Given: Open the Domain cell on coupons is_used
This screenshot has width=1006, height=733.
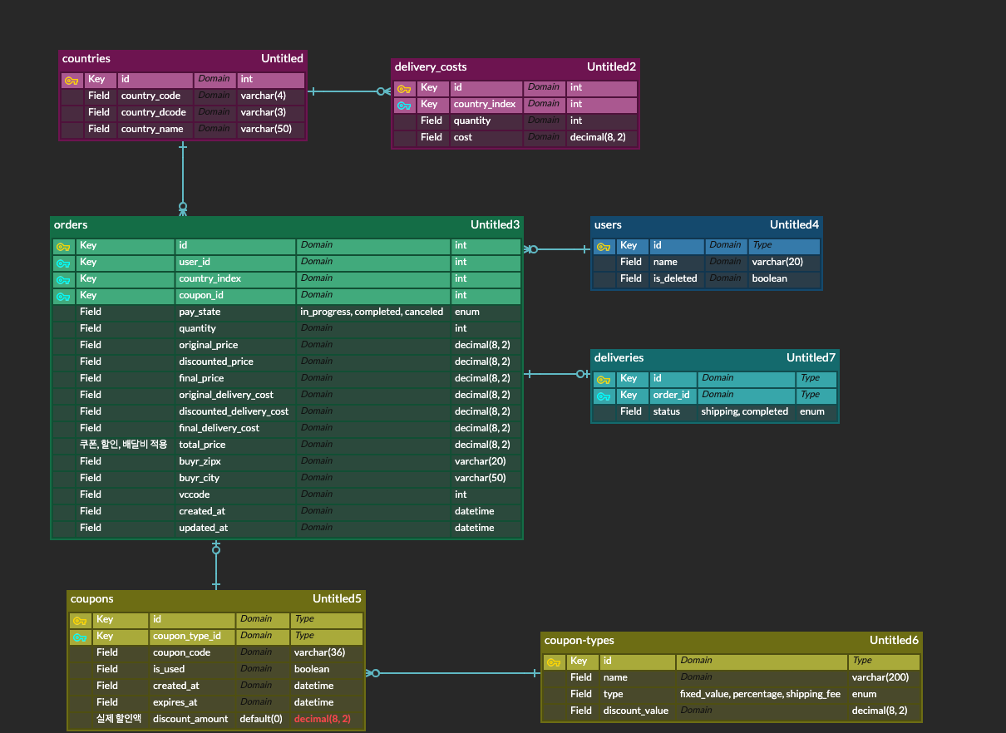Looking at the screenshot, I should pos(262,668).
